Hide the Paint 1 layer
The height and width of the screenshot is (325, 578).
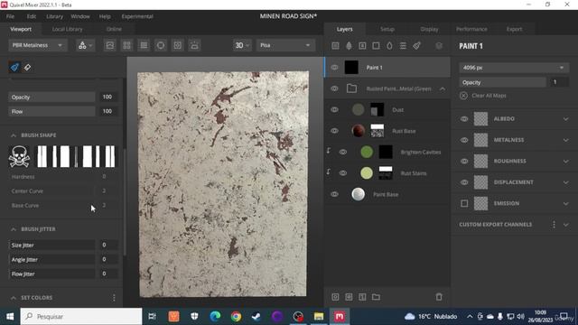pos(334,68)
